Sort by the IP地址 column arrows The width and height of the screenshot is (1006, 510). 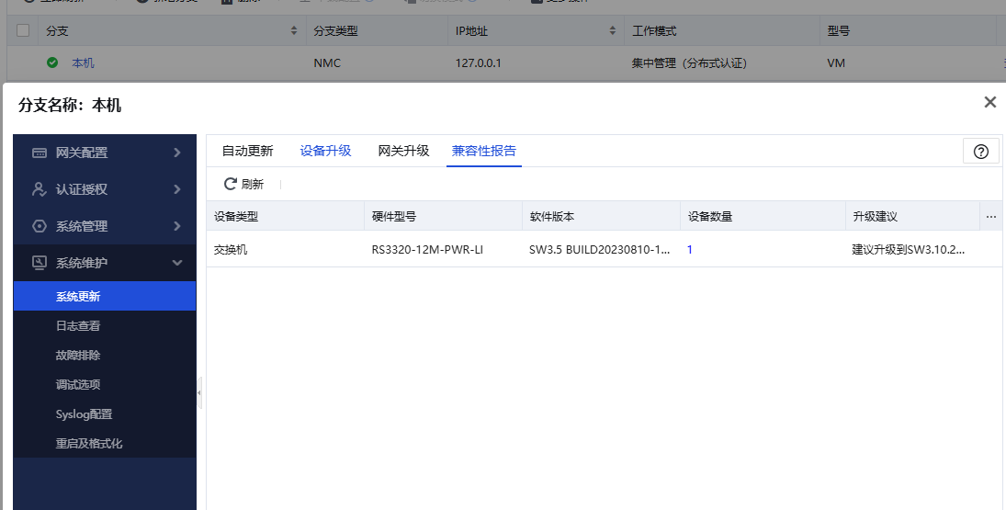[612, 30]
